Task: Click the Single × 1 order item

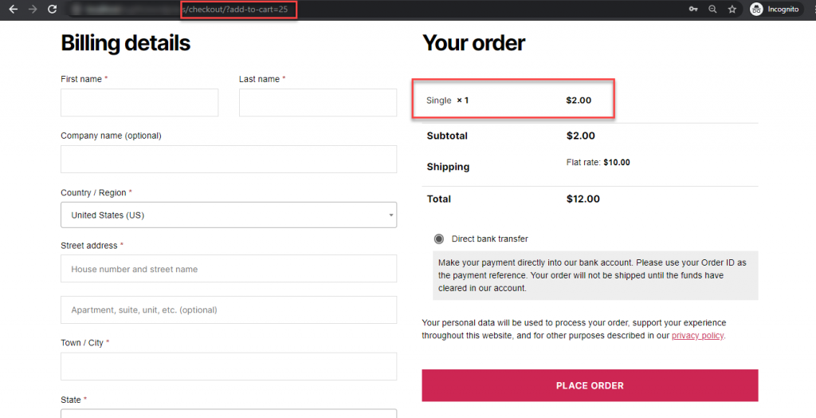Action: coord(448,101)
